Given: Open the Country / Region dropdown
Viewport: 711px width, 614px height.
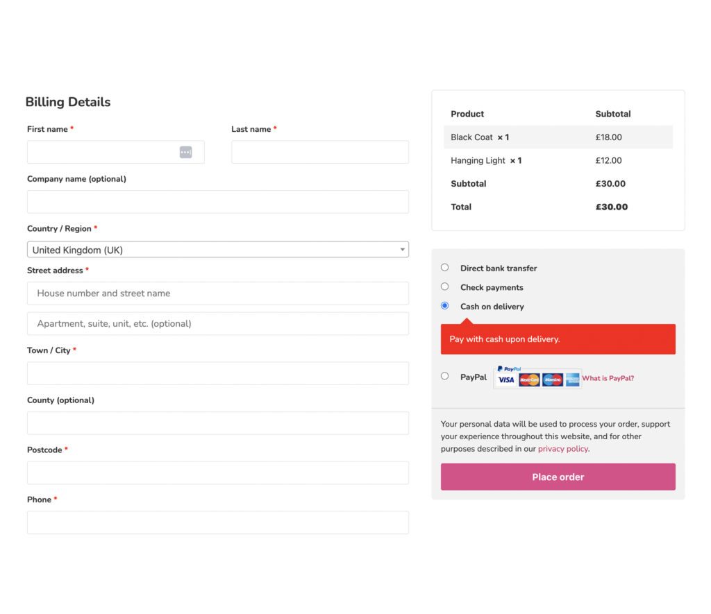Looking at the screenshot, I should click(217, 250).
